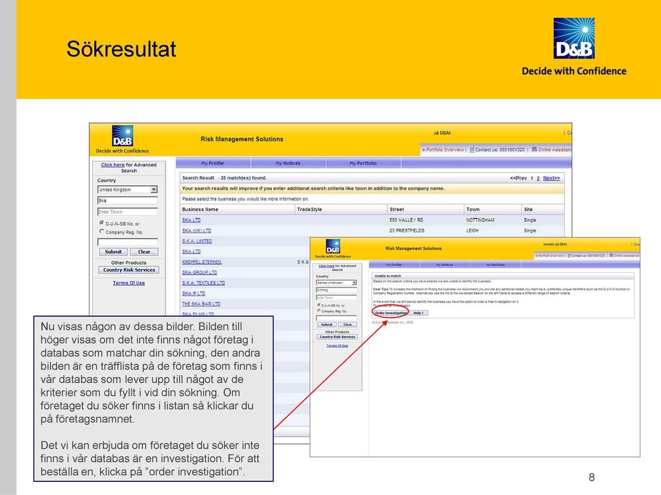Click the business name field containing Ska
This screenshot has width=661, height=495.
coord(127,200)
